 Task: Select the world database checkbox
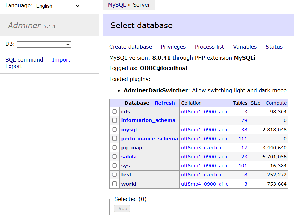(115, 184)
